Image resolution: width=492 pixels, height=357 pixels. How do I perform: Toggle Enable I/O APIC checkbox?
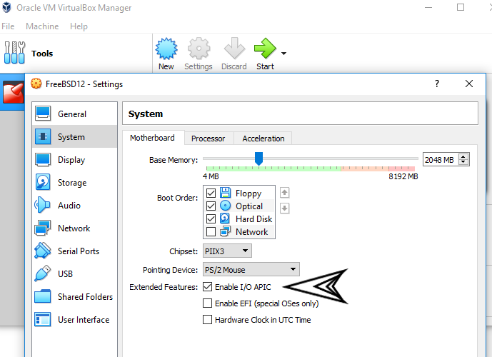207,286
